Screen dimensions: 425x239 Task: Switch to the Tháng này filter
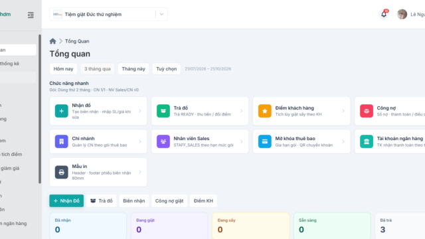[x=133, y=69]
